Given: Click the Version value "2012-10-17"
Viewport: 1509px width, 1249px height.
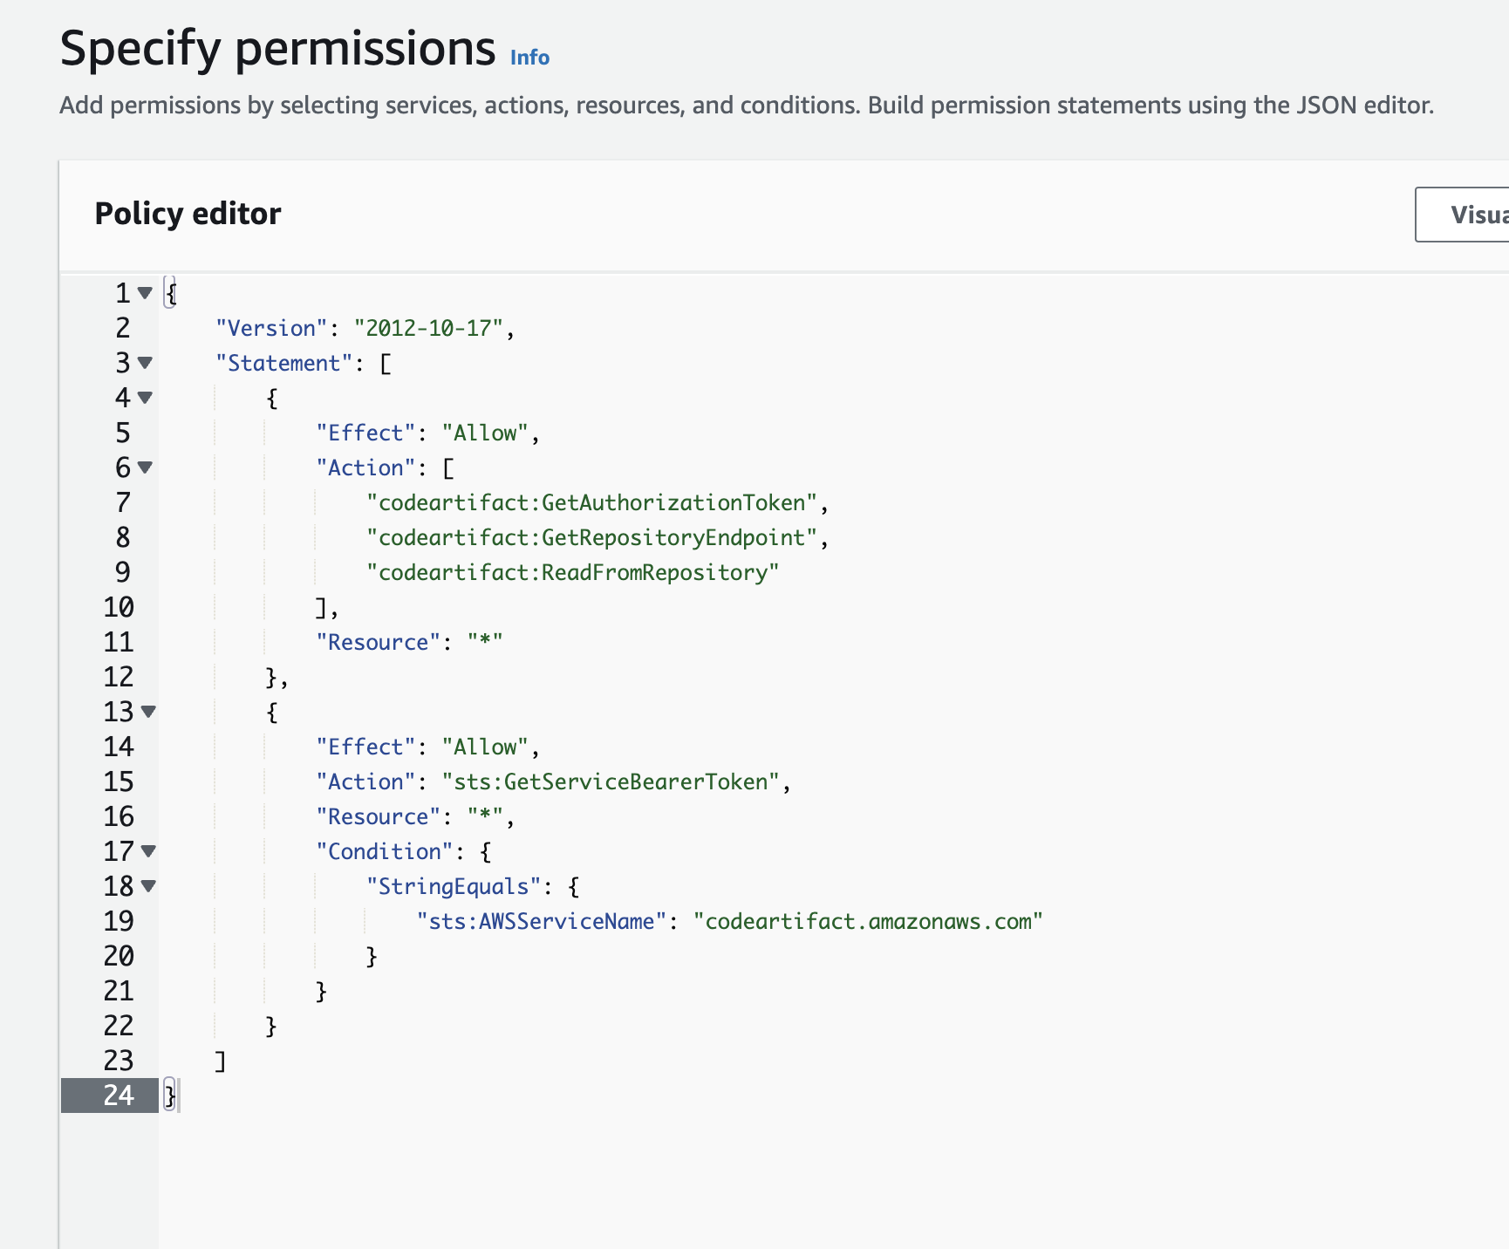Looking at the screenshot, I should pos(428,328).
